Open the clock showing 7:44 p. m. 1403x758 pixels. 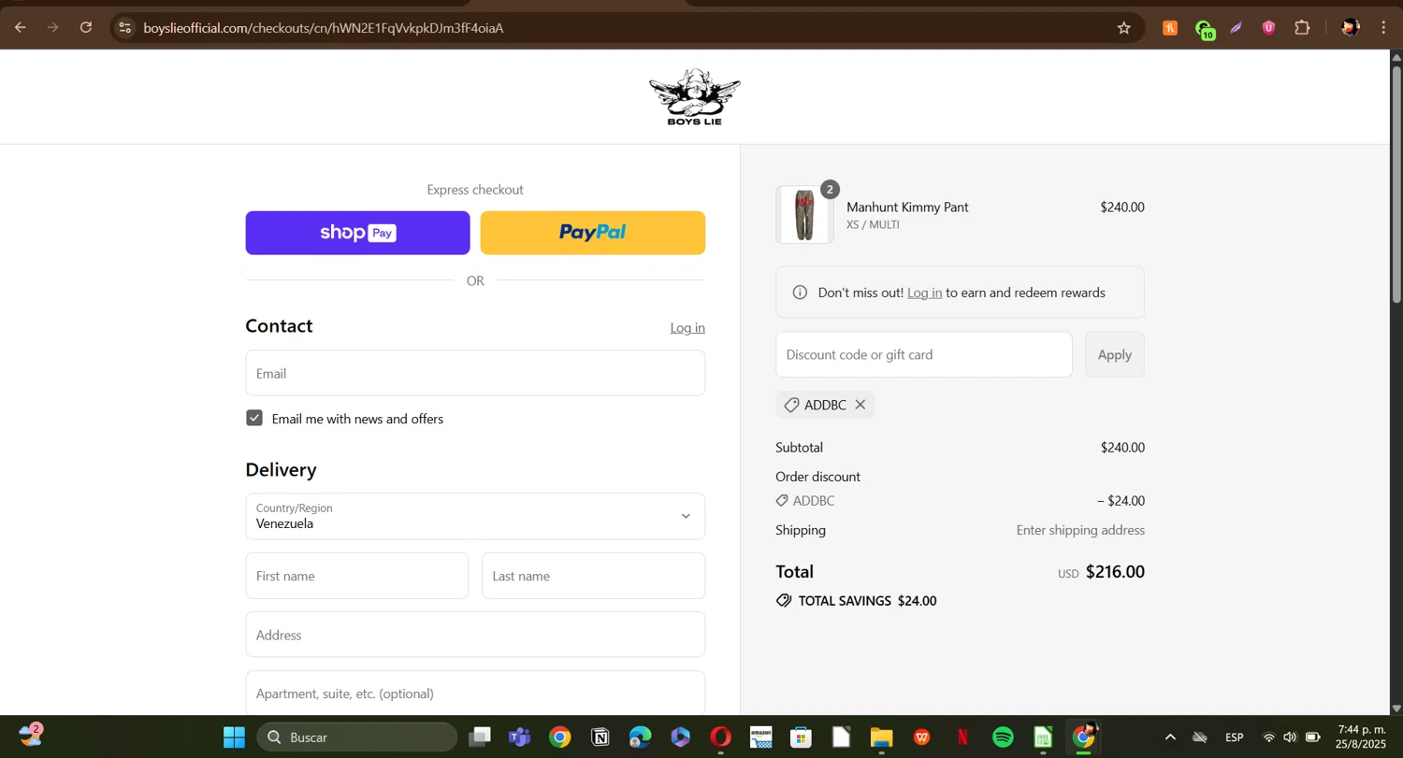pos(1362,737)
